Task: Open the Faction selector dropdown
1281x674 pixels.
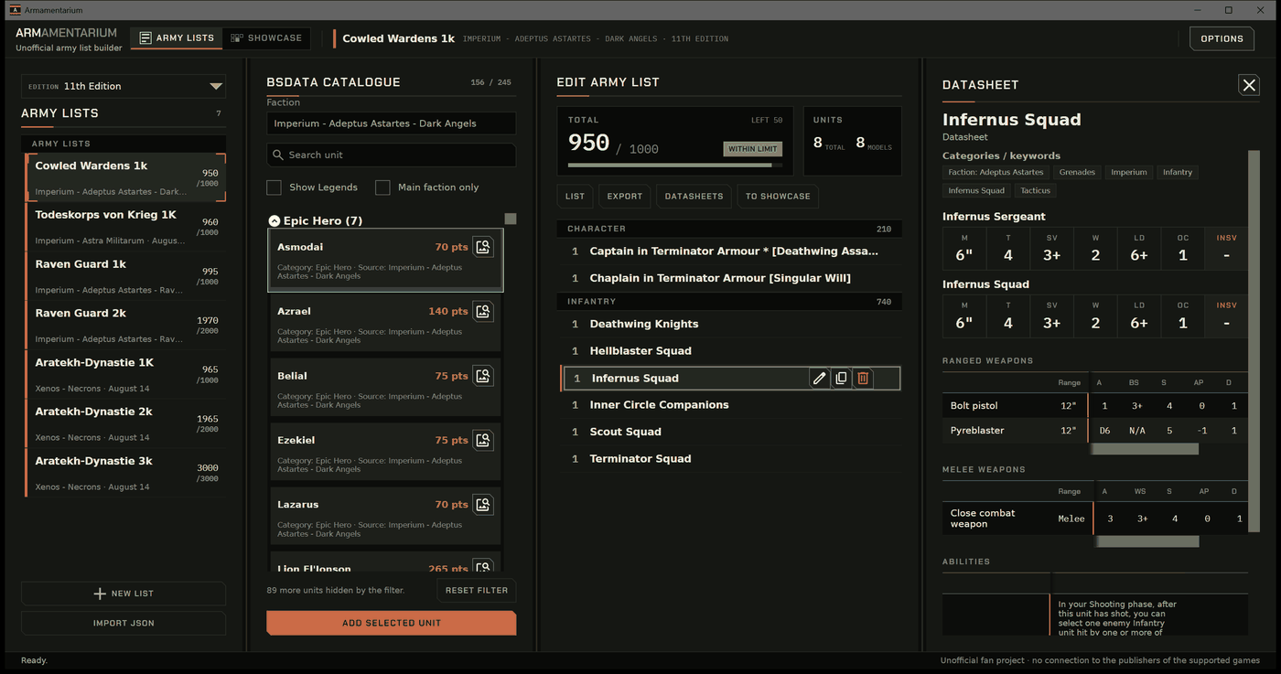Action: point(392,123)
